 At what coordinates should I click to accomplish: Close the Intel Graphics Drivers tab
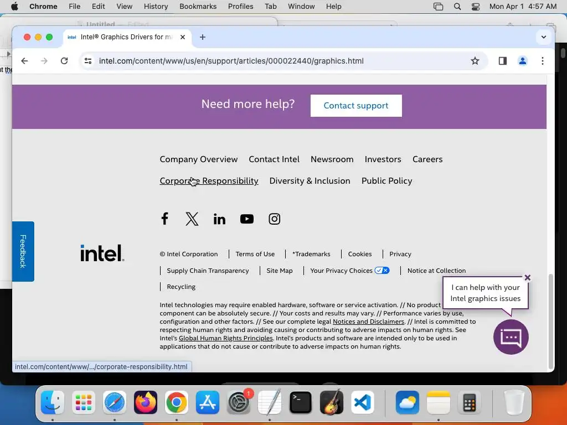point(183,37)
